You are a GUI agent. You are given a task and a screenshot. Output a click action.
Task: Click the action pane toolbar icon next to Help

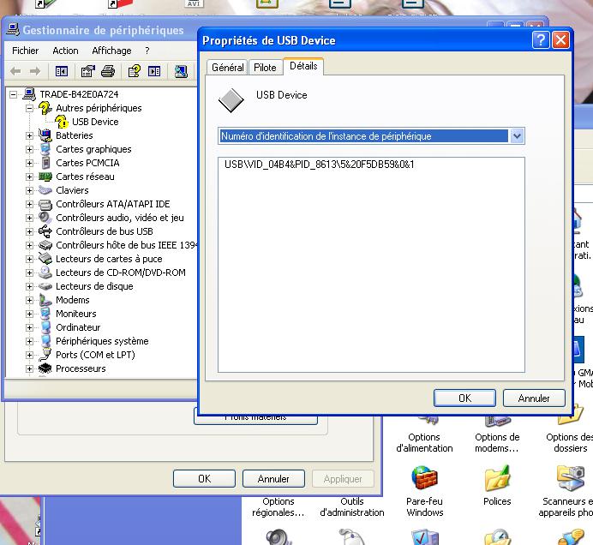pos(154,71)
